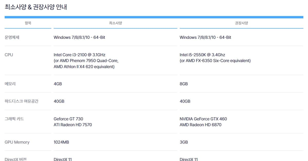The width and height of the screenshot is (308, 161).
Task: Click recommended 40GB disk space value
Action: coord(185,101)
